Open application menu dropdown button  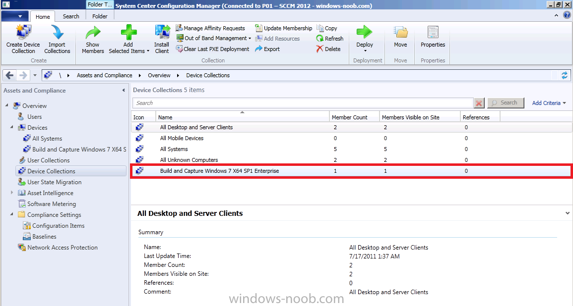coord(15,16)
